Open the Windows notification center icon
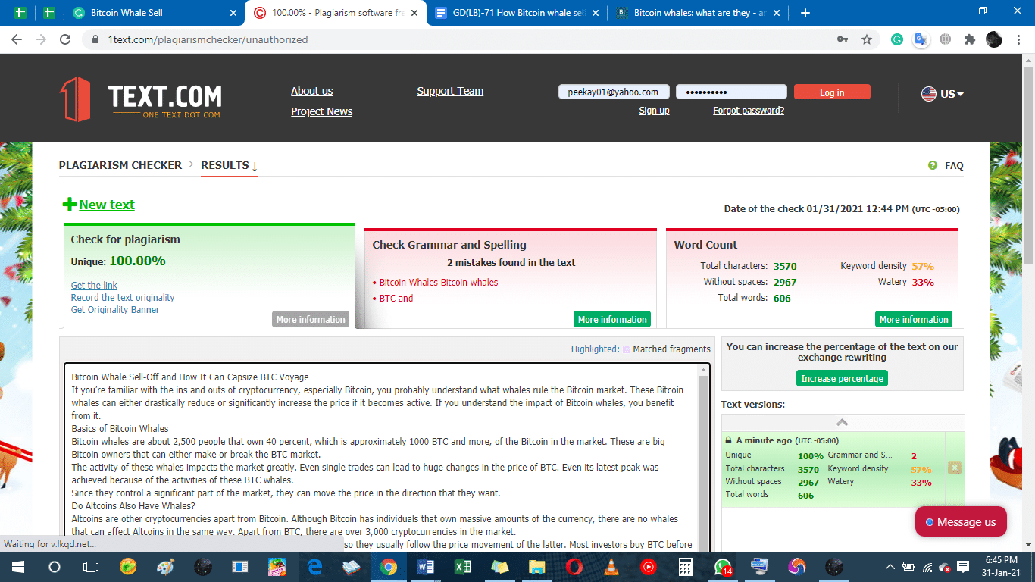 [963, 566]
